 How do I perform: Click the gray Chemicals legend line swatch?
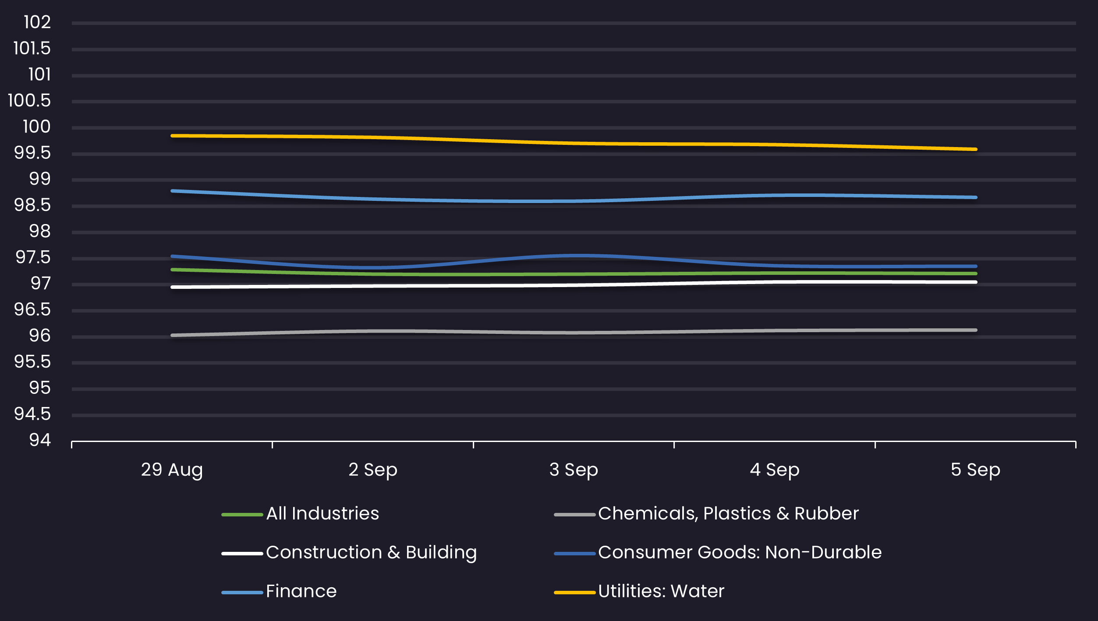click(x=574, y=515)
